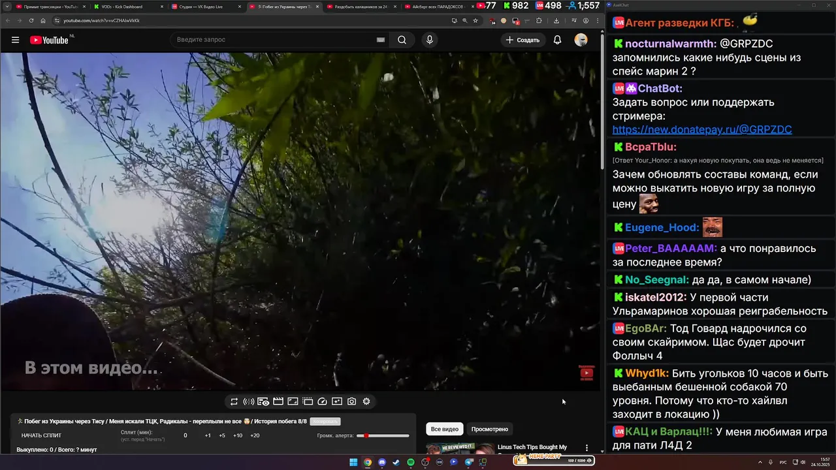Open the system volume tray icon
Image resolution: width=836 pixels, height=470 pixels.
click(x=803, y=462)
